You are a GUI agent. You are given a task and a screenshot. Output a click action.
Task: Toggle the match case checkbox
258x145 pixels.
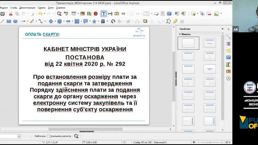click(x=48, y=136)
